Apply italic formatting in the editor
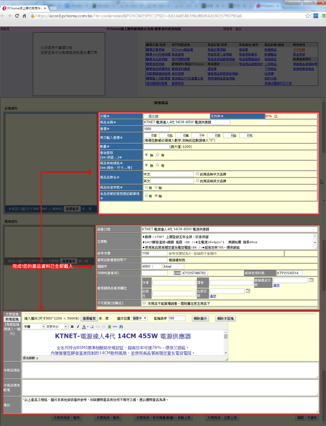 78,327
